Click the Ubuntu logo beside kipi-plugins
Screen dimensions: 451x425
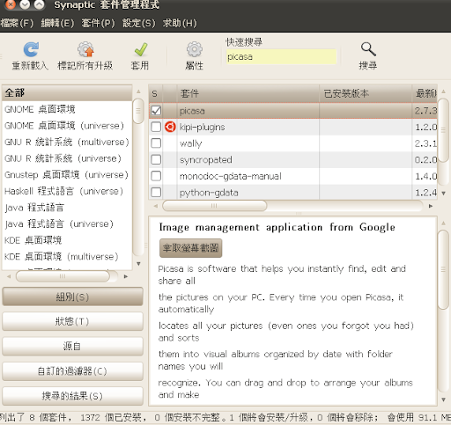click(x=170, y=127)
